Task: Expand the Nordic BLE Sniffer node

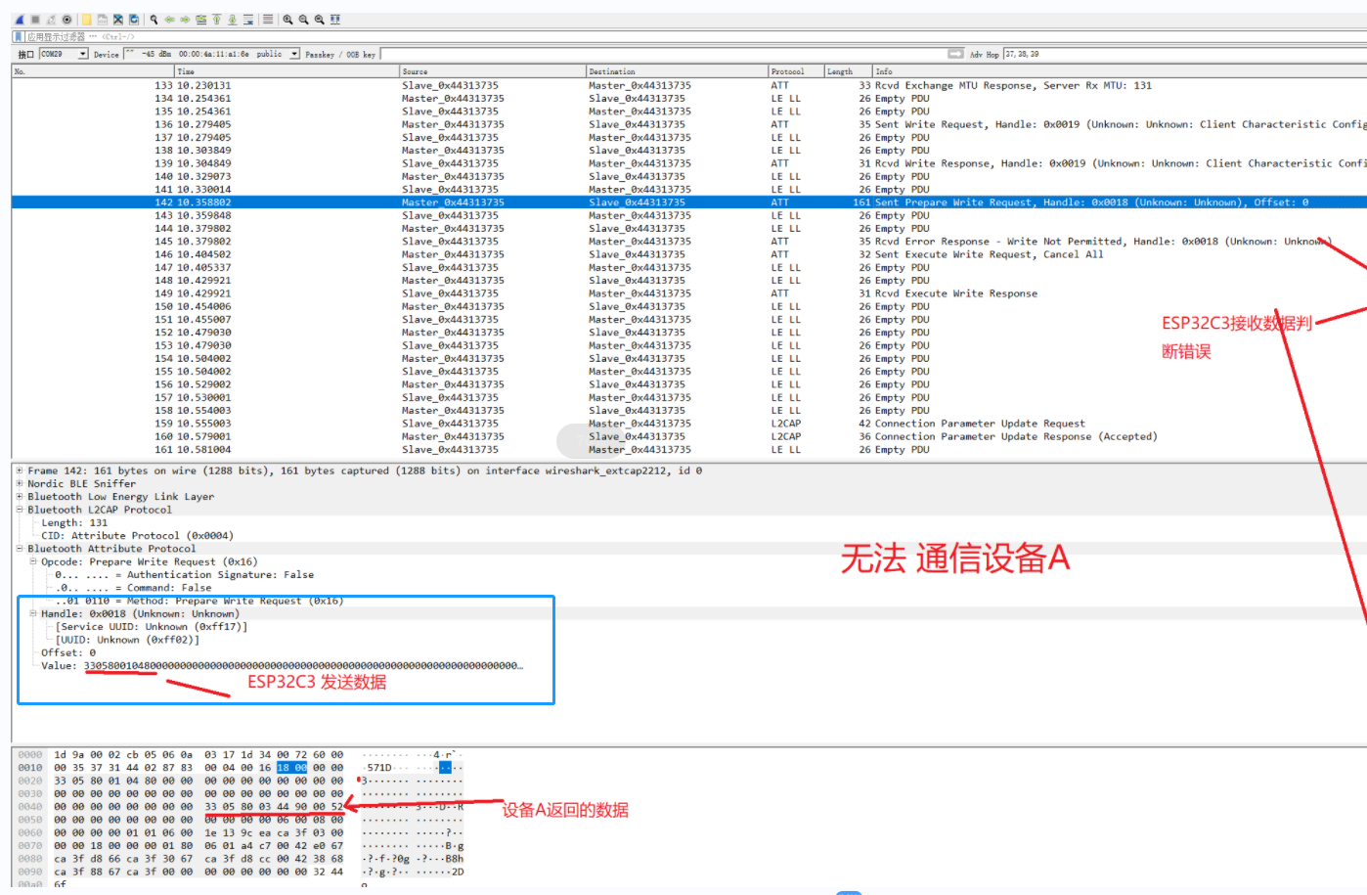Action: pos(19,483)
